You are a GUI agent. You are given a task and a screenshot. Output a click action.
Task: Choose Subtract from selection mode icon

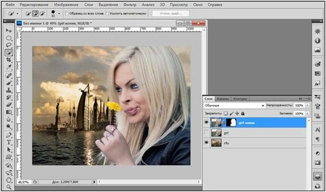[x=42, y=14]
